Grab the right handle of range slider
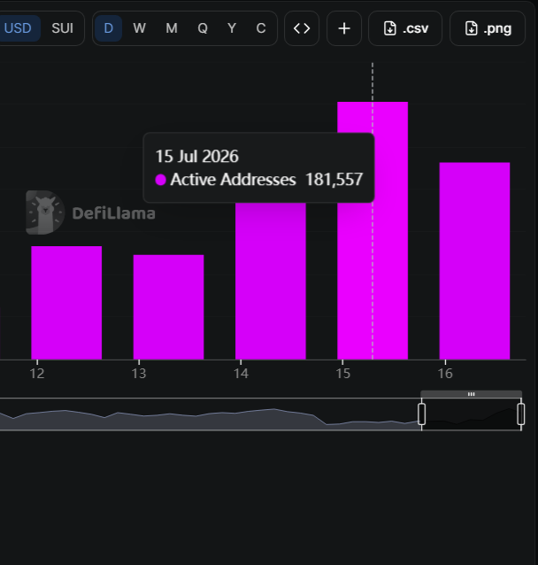Screen dimensions: 538x565 (520, 414)
